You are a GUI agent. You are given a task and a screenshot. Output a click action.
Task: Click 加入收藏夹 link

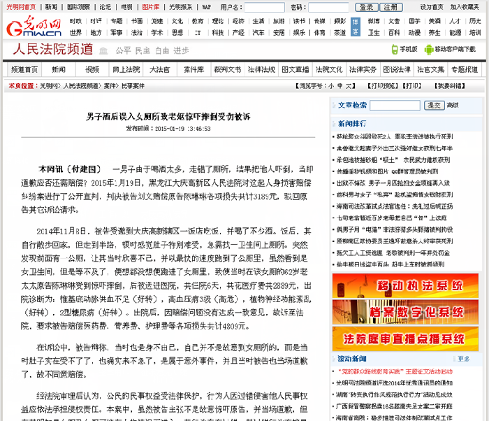click(x=465, y=7)
